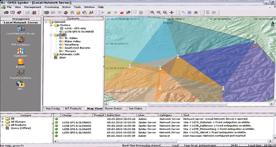Open the Events icon in sidebar
The height and width of the screenshot is (147, 276).
pos(21,62)
